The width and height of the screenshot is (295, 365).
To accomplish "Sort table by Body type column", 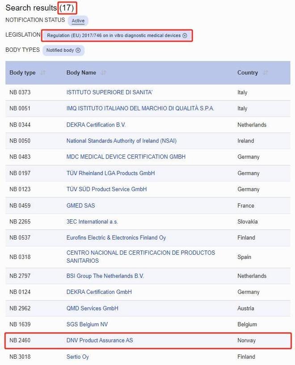I will pyautogui.click(x=43, y=73).
